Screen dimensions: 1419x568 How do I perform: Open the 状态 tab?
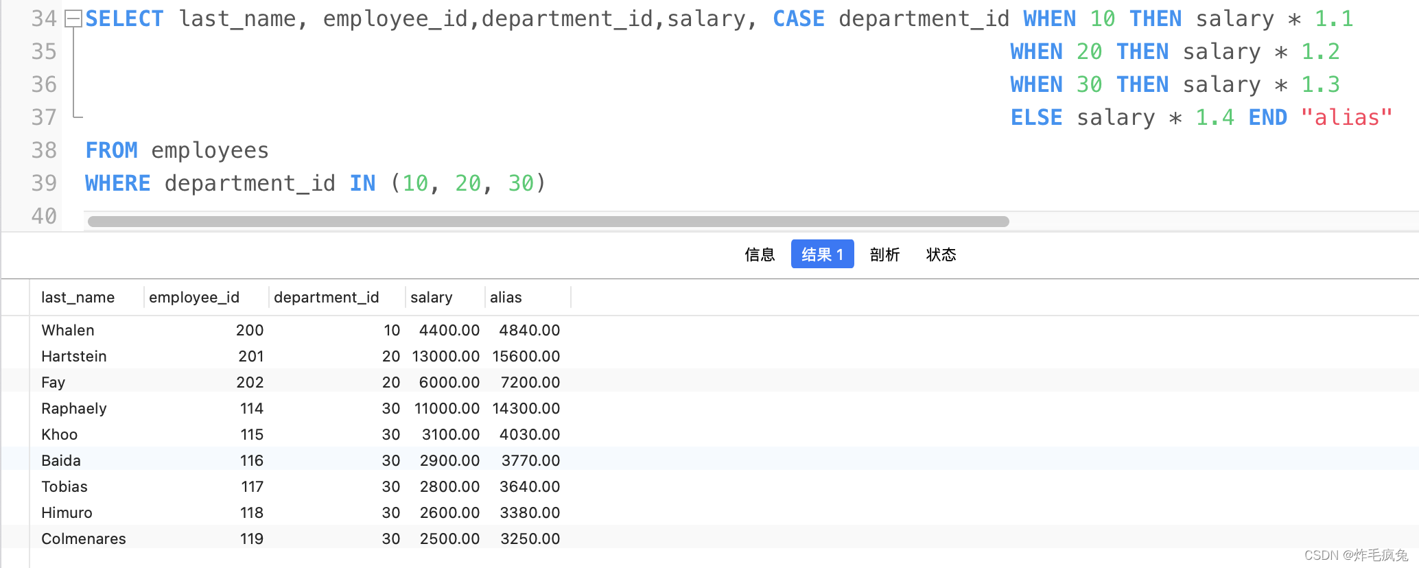pyautogui.click(x=941, y=255)
